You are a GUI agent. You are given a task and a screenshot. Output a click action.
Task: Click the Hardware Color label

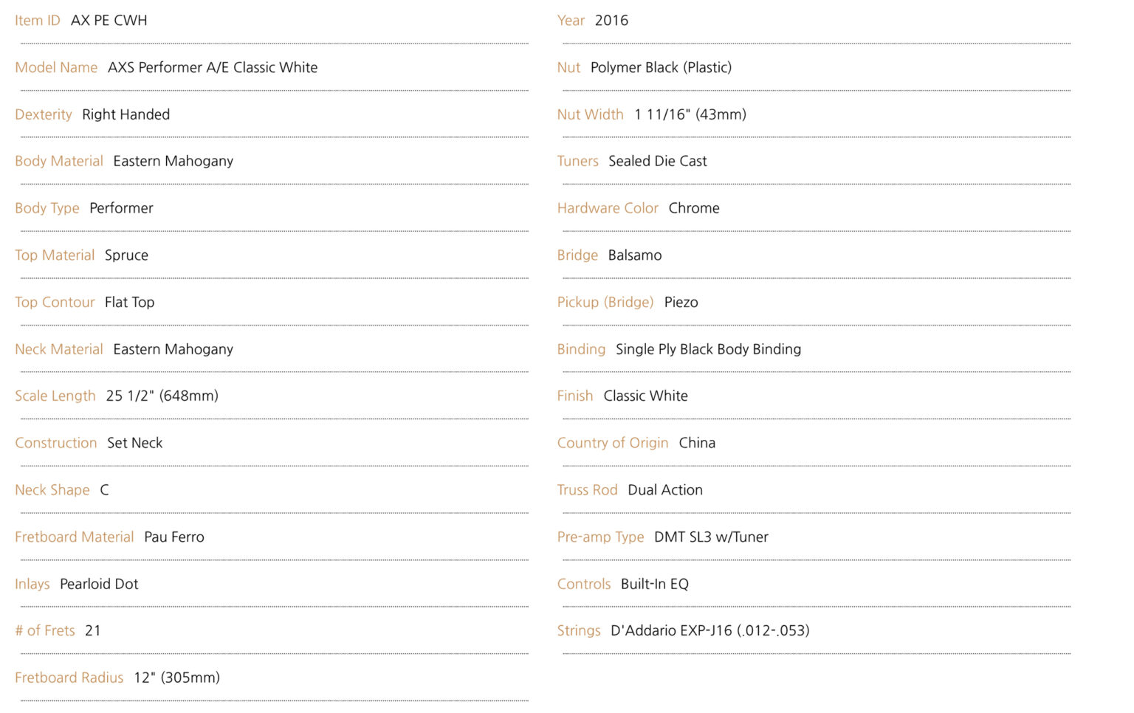(x=608, y=209)
